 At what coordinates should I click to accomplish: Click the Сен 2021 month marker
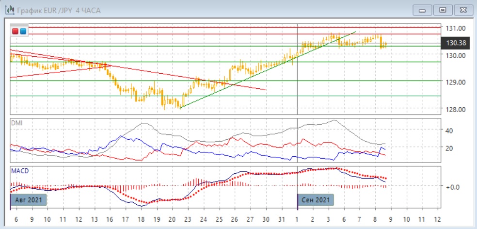[x=315, y=200]
